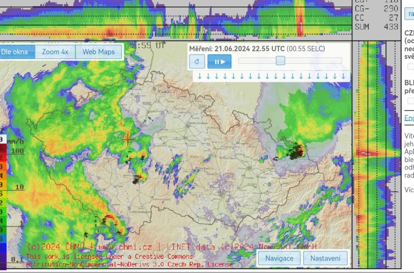Viewport: 414px width, 273px height.
Task: Open the Navigace panel
Action: pos(280,258)
